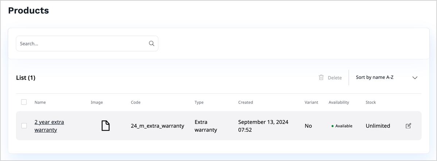437x161 pixels.
Task: Click the List (1) heading
Action: (26, 78)
